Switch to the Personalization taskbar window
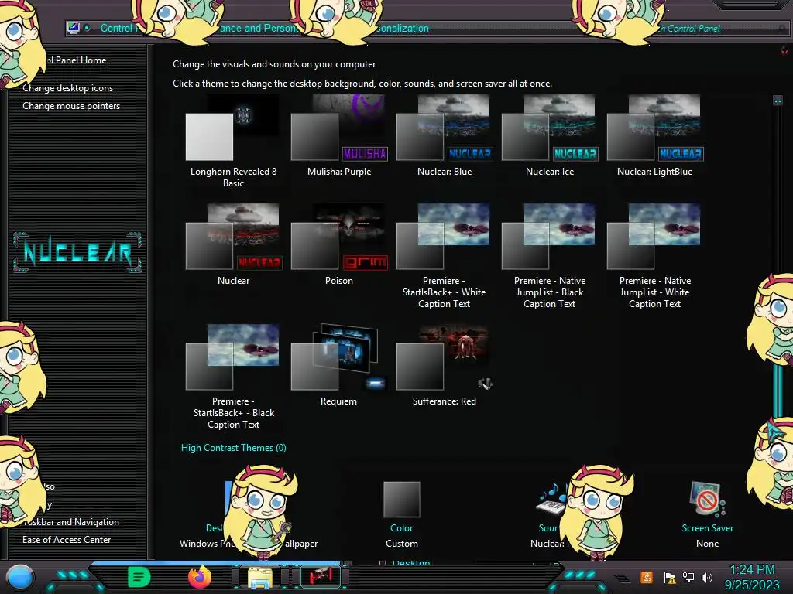Image resolution: width=793 pixels, height=594 pixels. click(x=321, y=577)
